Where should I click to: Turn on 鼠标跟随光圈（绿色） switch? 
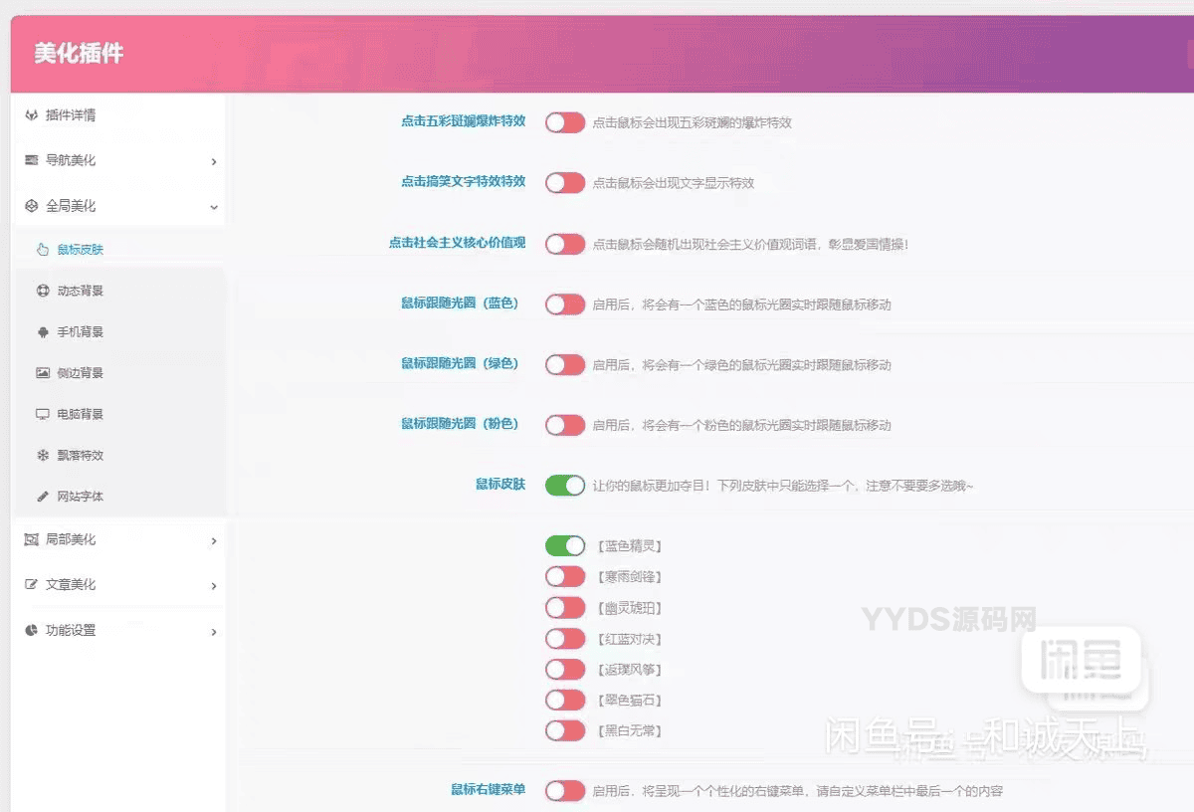[x=565, y=364]
